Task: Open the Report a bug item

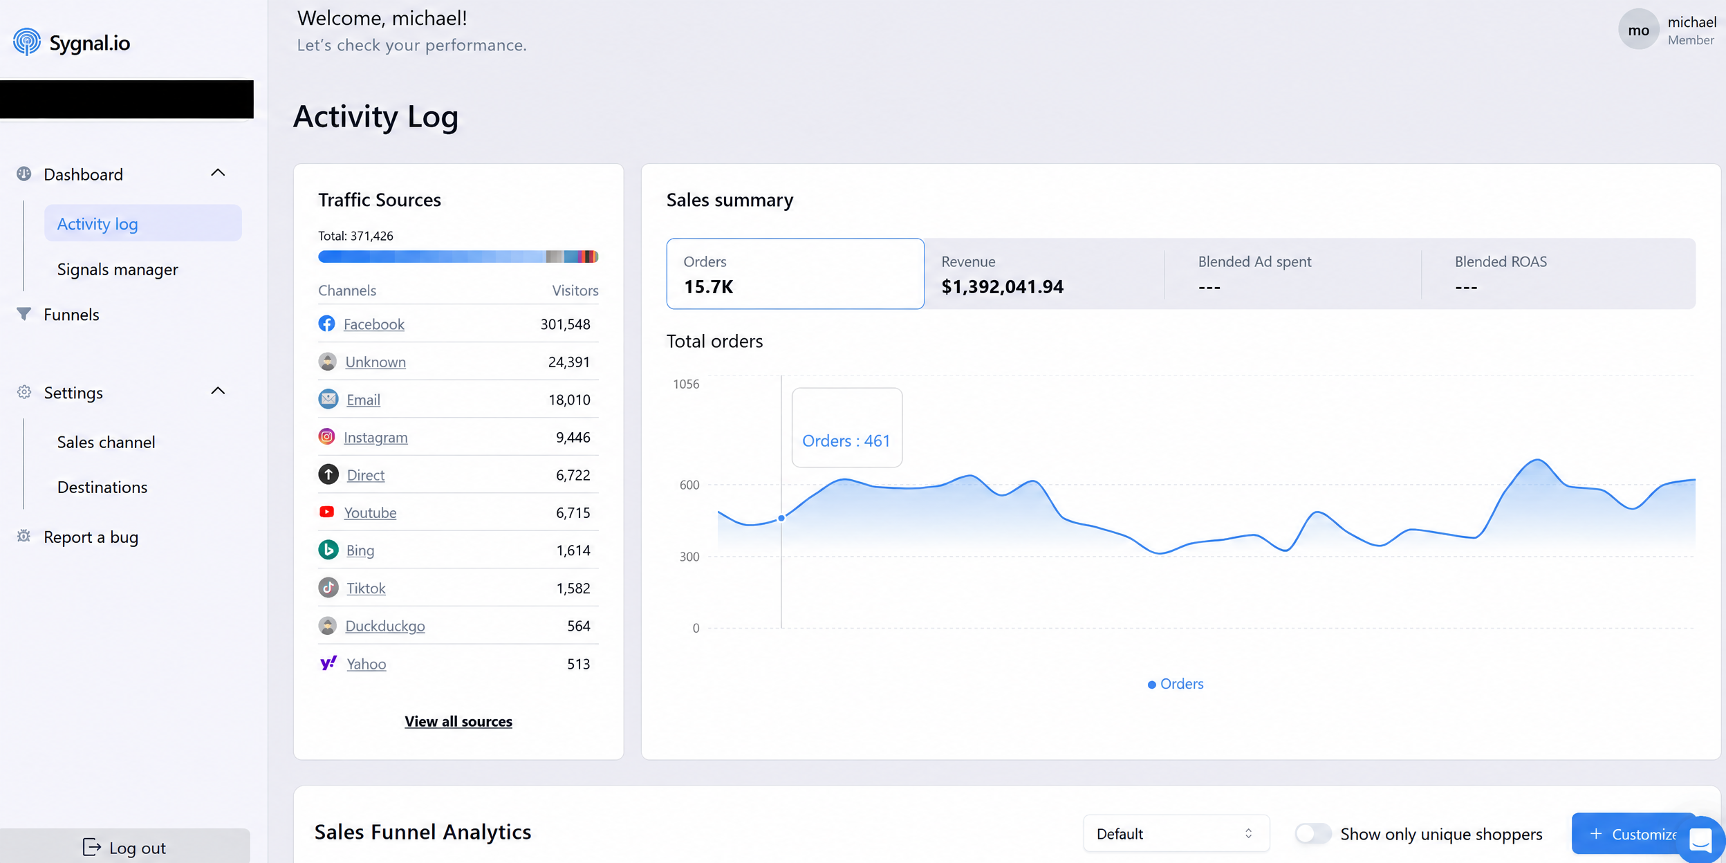Action: point(91,537)
